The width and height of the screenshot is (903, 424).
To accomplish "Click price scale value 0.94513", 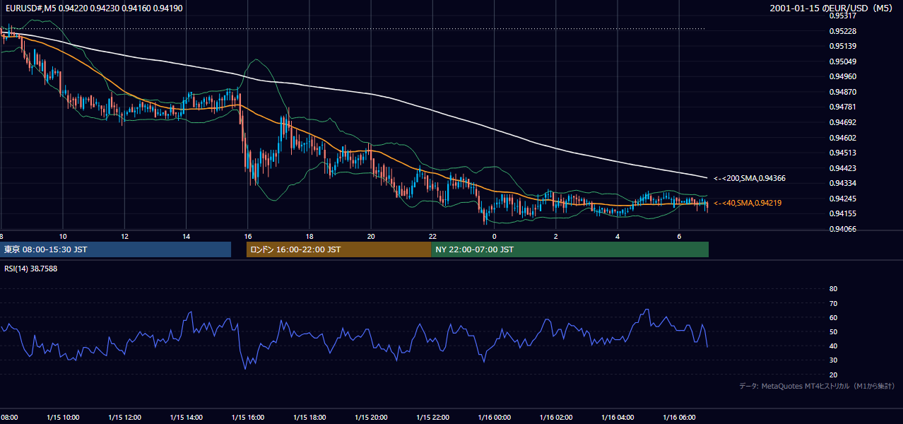I will (x=843, y=153).
